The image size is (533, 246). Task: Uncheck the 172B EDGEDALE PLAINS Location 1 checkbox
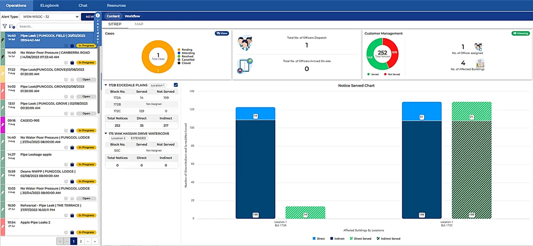(x=176, y=85)
